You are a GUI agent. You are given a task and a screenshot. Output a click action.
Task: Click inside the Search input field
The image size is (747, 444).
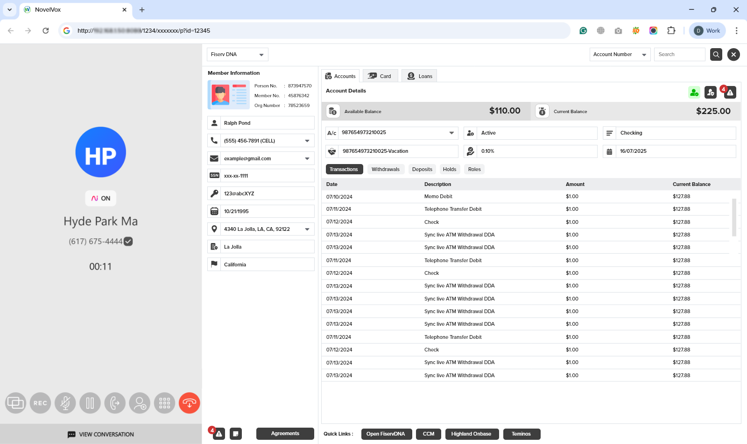pos(679,54)
